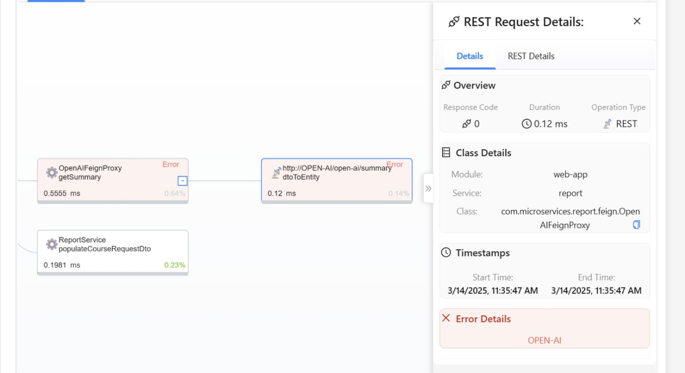Close the REST Request Details panel
The width and height of the screenshot is (685, 373).
pyautogui.click(x=637, y=21)
